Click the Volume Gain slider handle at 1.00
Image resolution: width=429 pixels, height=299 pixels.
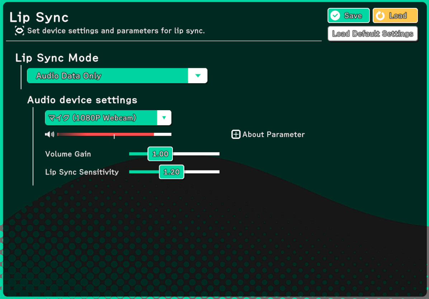(x=160, y=154)
